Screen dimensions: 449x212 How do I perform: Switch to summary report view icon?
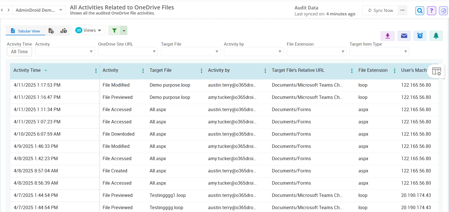click(x=51, y=31)
